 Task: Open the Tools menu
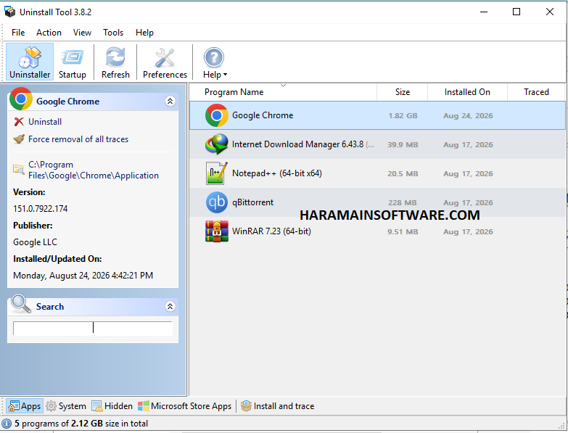[x=113, y=33]
